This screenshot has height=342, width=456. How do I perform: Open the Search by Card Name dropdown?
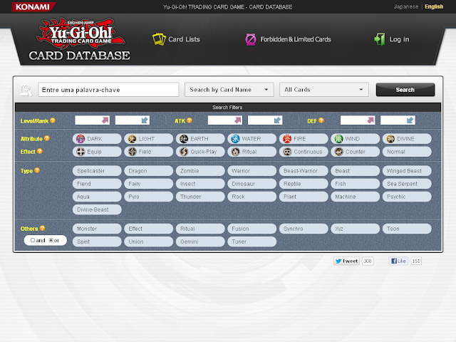pos(229,90)
